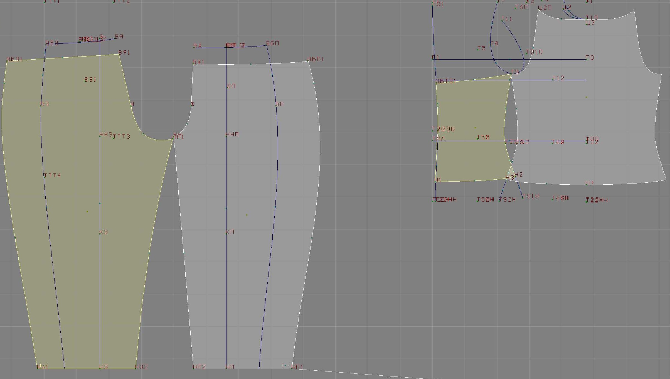Viewport: 670px width, 379px height.
Task: Select point Т11 on armhole curve
Action: [x=502, y=21]
